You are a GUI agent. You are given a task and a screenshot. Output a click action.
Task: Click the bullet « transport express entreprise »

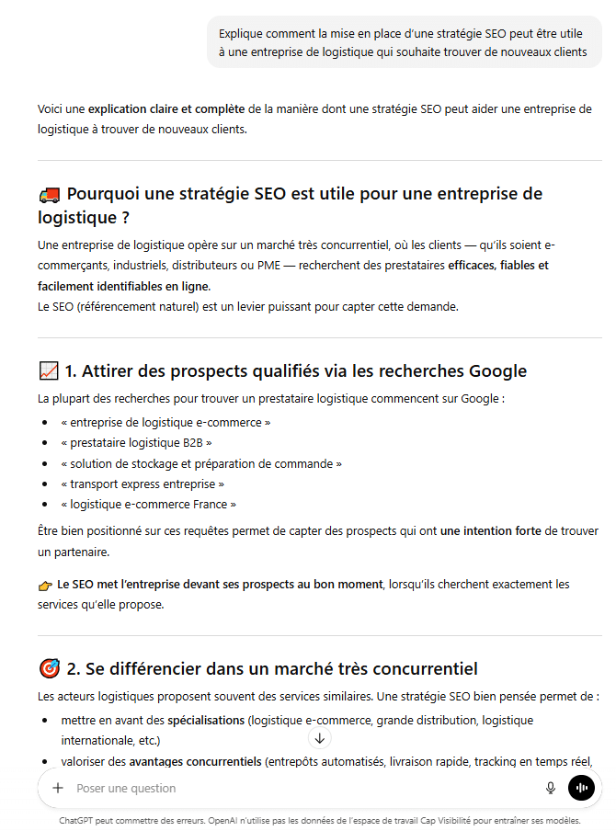tap(143, 484)
